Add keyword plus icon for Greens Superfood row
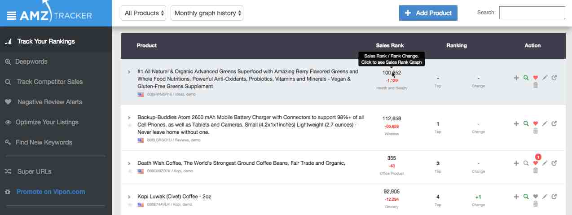The width and height of the screenshot is (572, 215). (516, 78)
